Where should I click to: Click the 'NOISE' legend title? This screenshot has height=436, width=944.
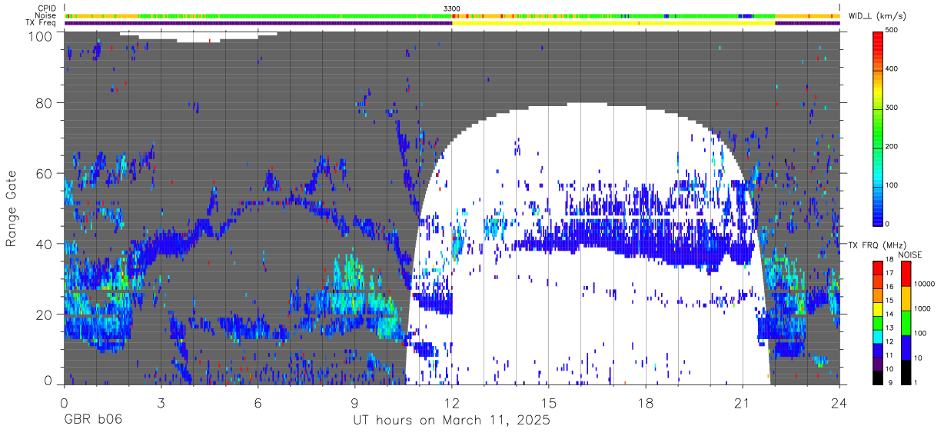[911, 255]
